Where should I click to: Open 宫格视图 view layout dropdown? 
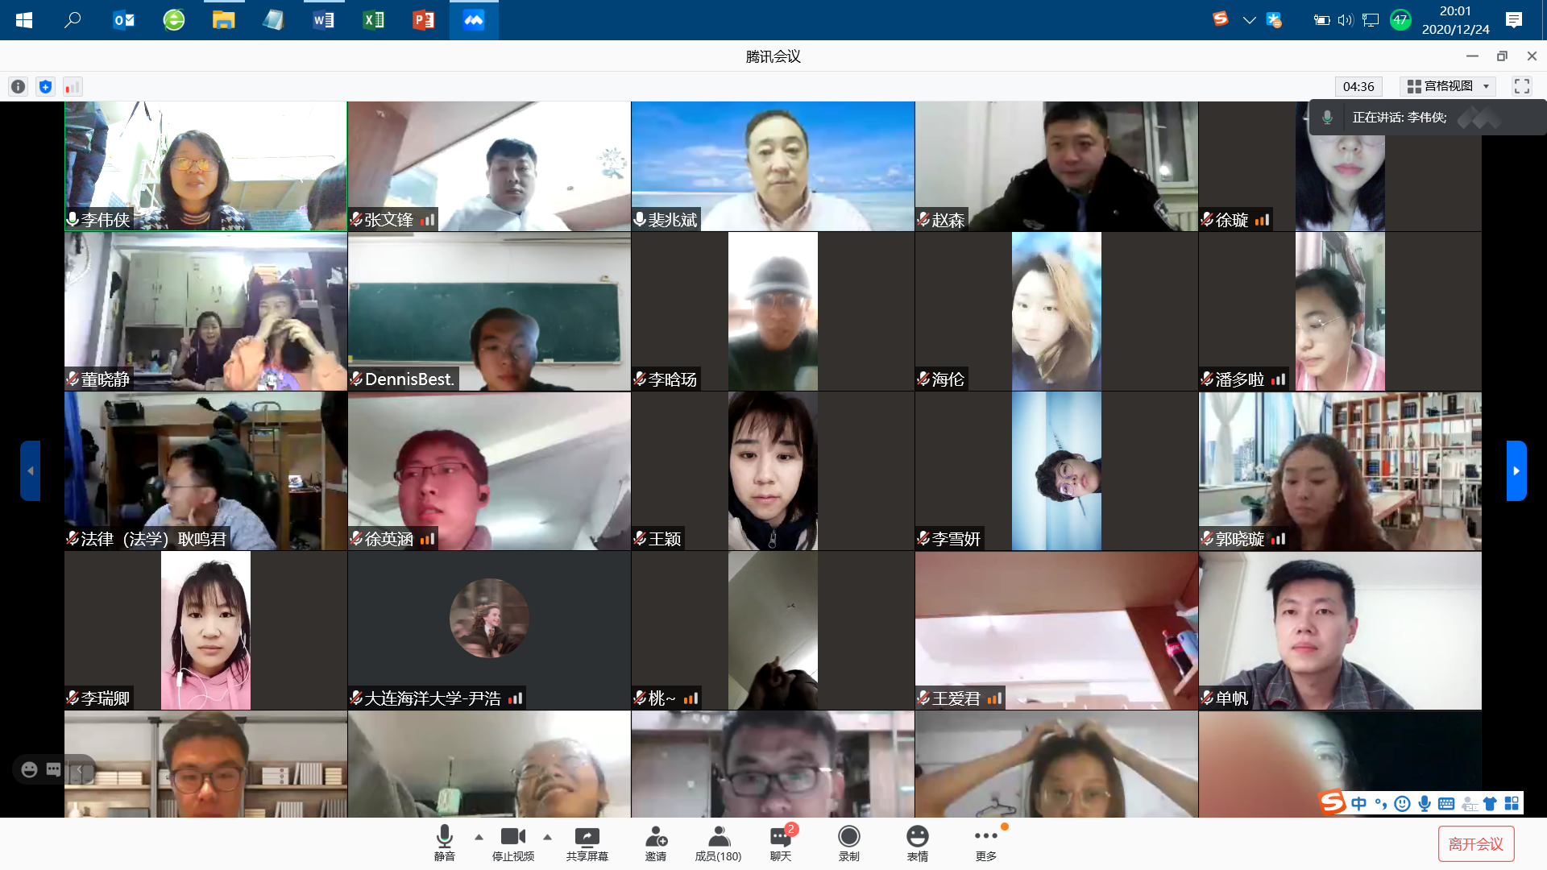[x=1448, y=86]
